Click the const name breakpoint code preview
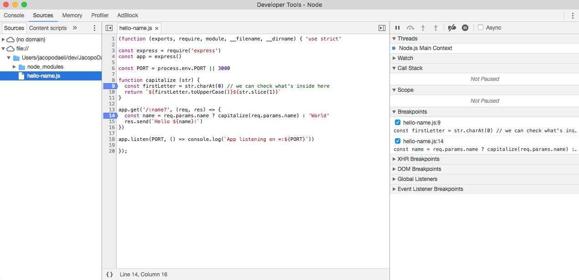Screen dimensions: 579x280 tap(485, 149)
